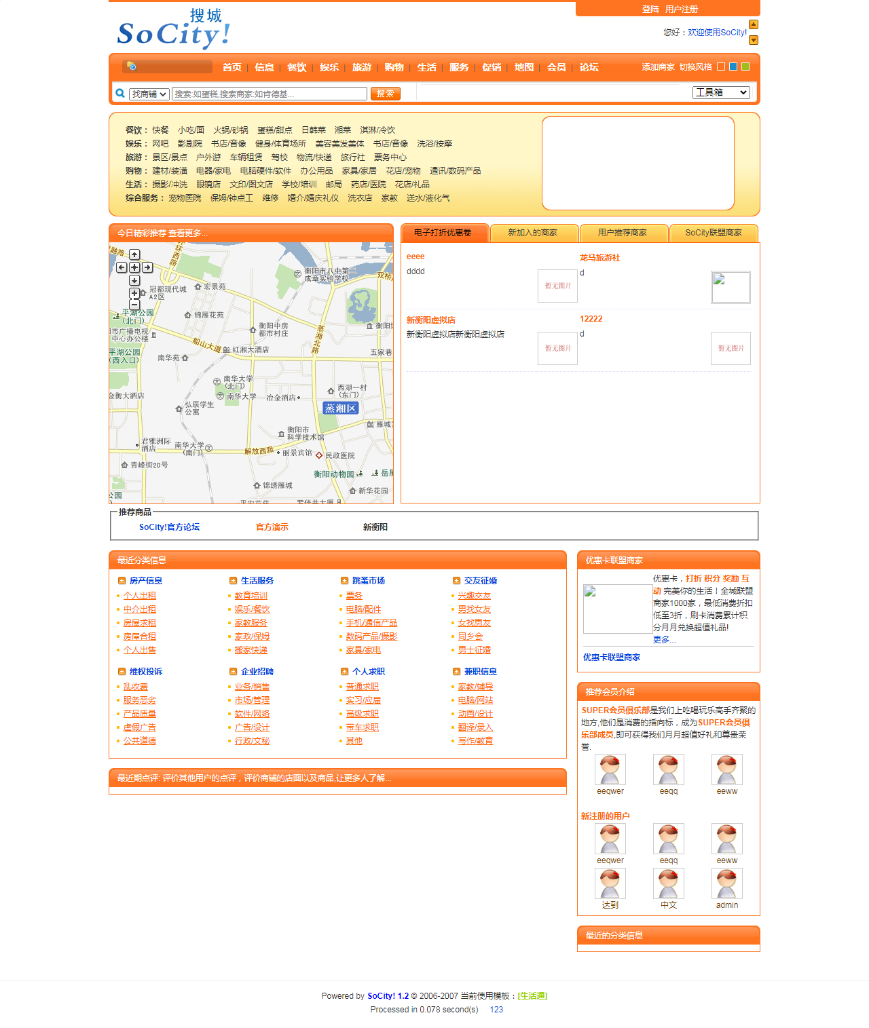This screenshot has width=869, height=1028.
Task: Click the welcome ticker down arrow
Action: tap(754, 40)
